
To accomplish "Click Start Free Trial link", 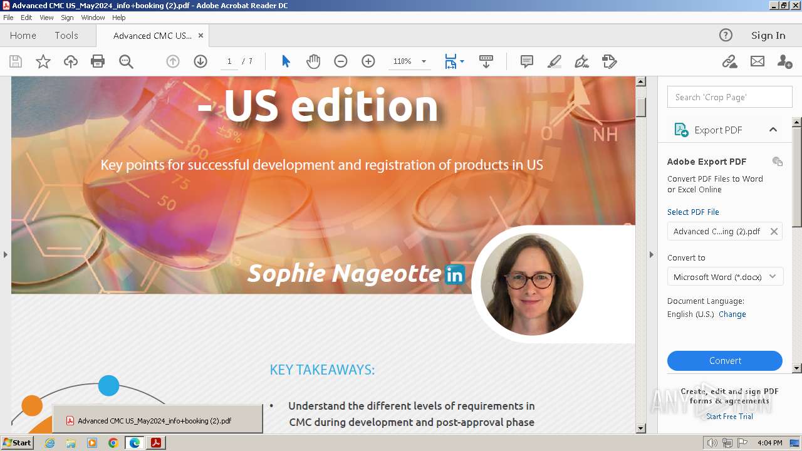I will pos(729,417).
